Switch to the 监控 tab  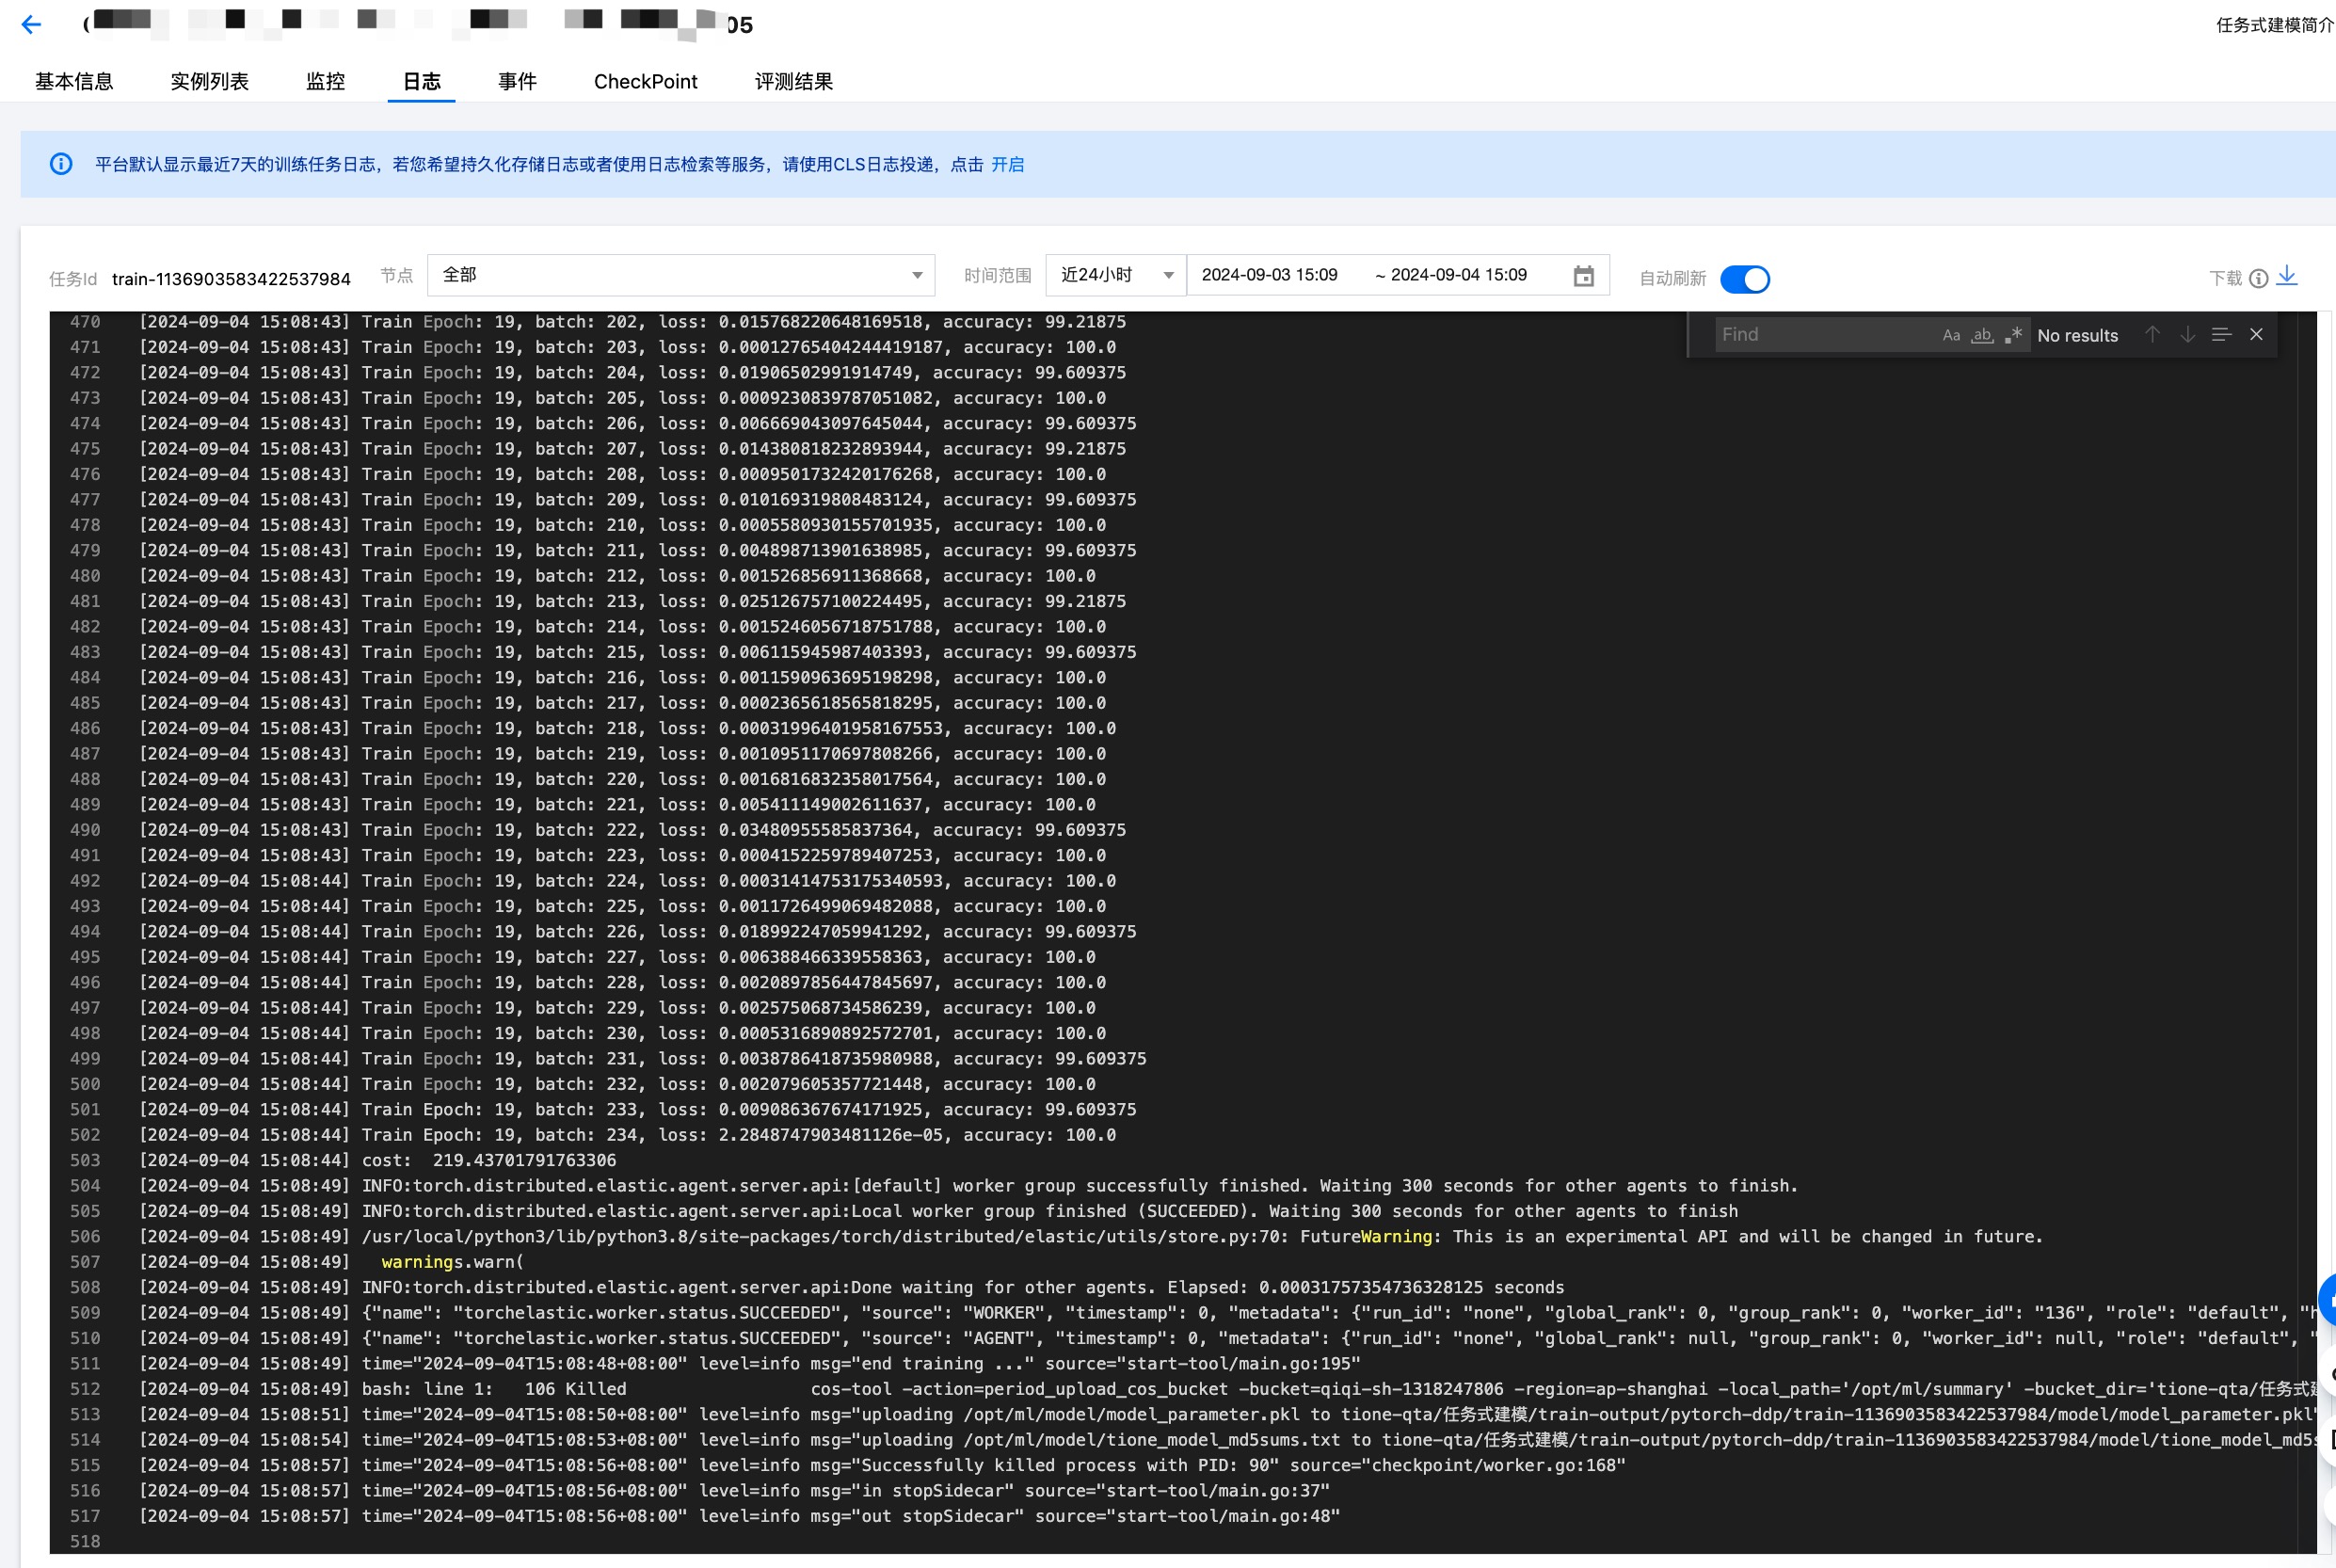(325, 82)
